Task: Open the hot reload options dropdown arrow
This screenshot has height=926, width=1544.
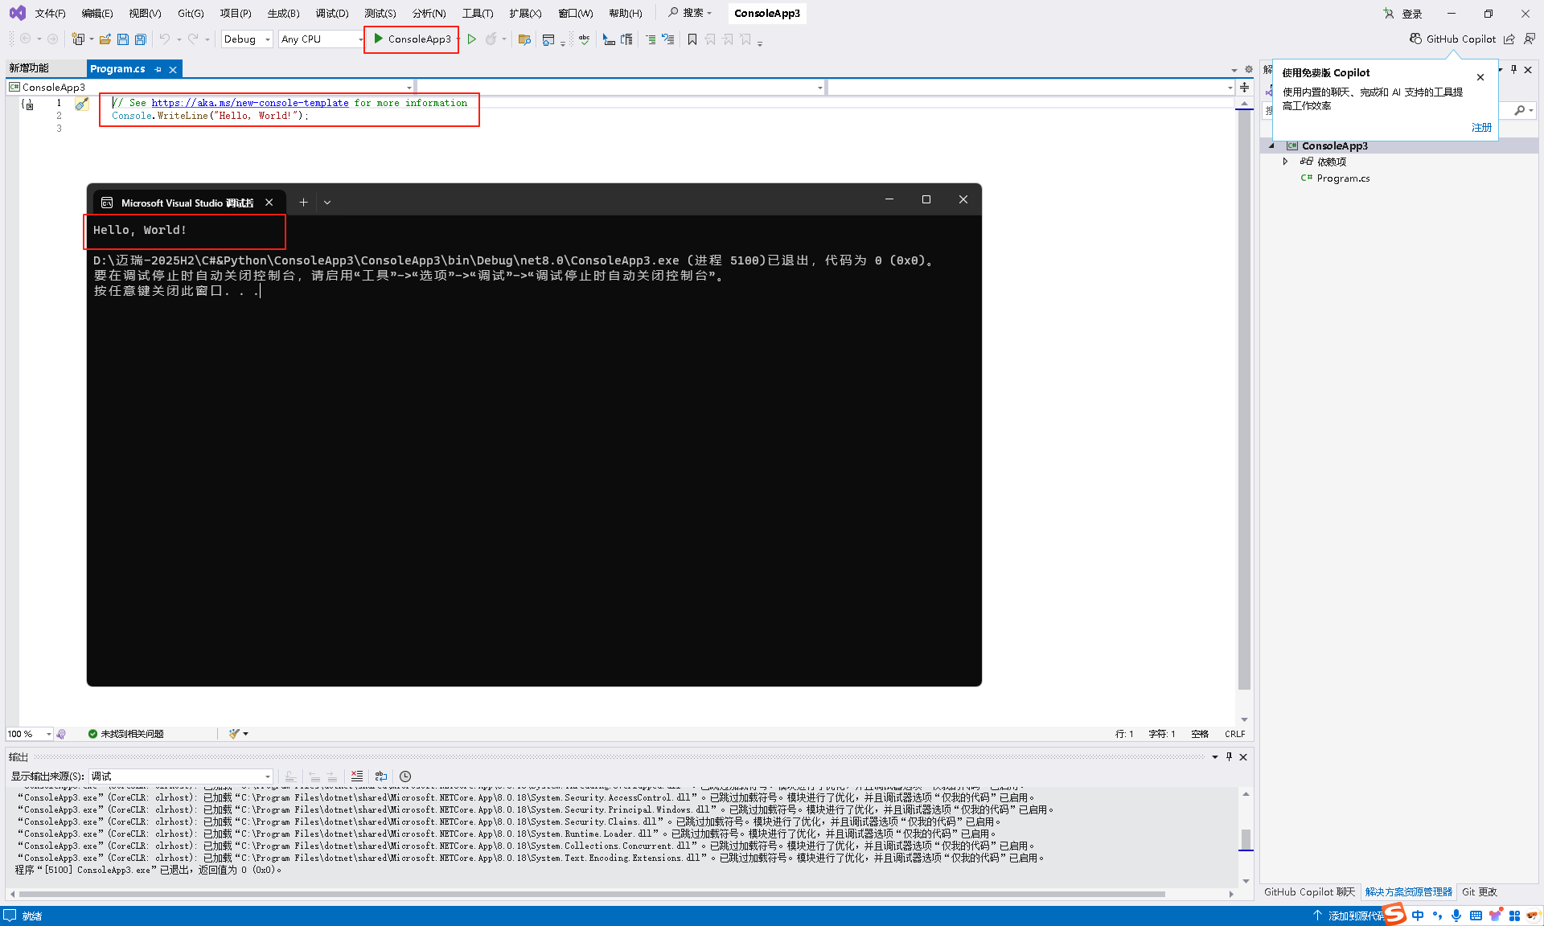Action: click(504, 39)
